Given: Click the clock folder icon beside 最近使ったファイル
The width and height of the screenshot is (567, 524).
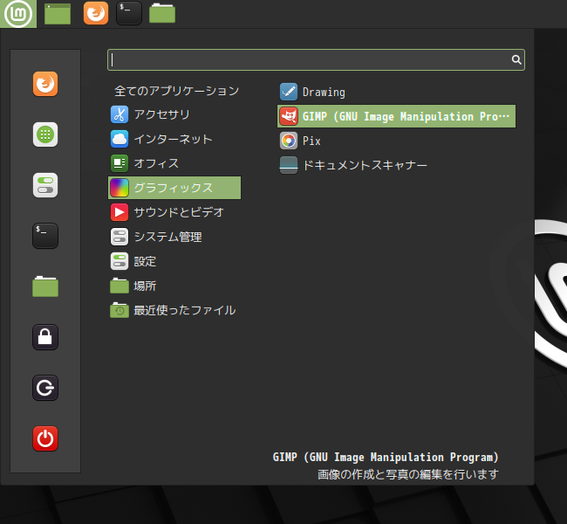Looking at the screenshot, I should point(120,310).
